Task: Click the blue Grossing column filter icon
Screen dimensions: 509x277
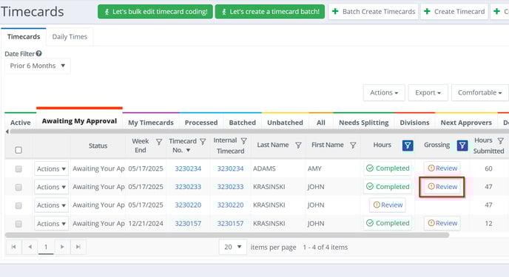Action: click(462, 146)
